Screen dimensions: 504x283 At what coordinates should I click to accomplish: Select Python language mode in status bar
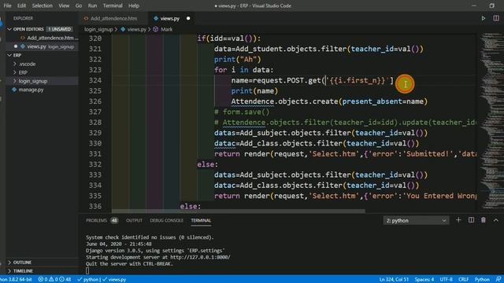coord(482,280)
